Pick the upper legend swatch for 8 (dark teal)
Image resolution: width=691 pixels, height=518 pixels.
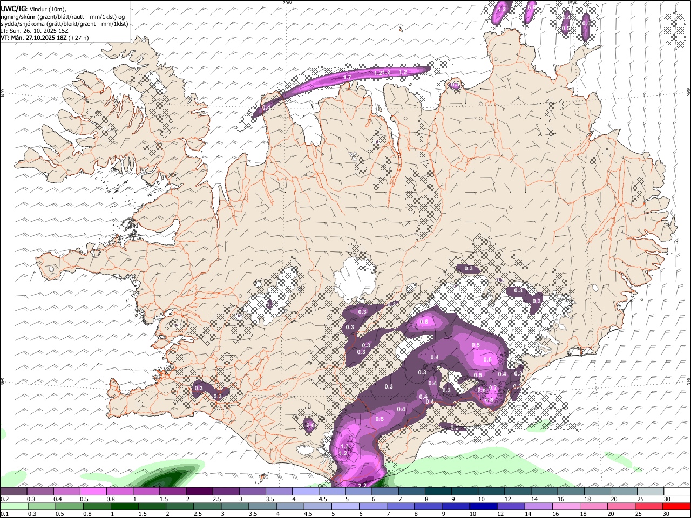tap(438, 492)
